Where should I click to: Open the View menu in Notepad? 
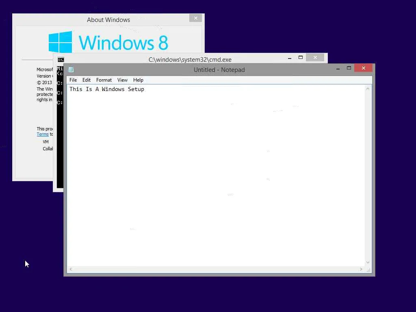(122, 80)
